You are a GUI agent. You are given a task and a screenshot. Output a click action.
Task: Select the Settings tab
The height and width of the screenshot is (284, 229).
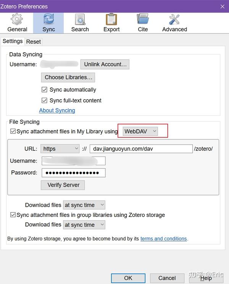tap(13, 41)
